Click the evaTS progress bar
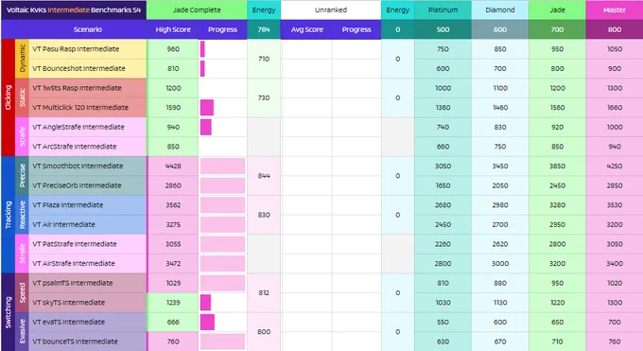Image resolution: width=643 pixels, height=351 pixels. [x=207, y=323]
